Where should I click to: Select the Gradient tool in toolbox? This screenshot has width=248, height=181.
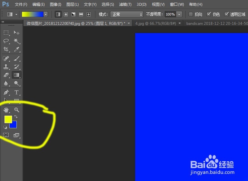(x=17, y=75)
